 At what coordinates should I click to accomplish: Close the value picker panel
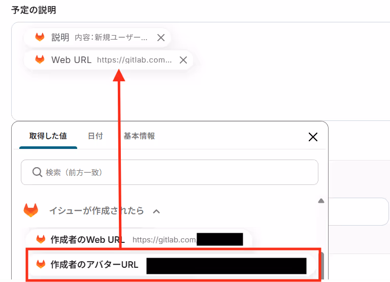click(x=313, y=137)
